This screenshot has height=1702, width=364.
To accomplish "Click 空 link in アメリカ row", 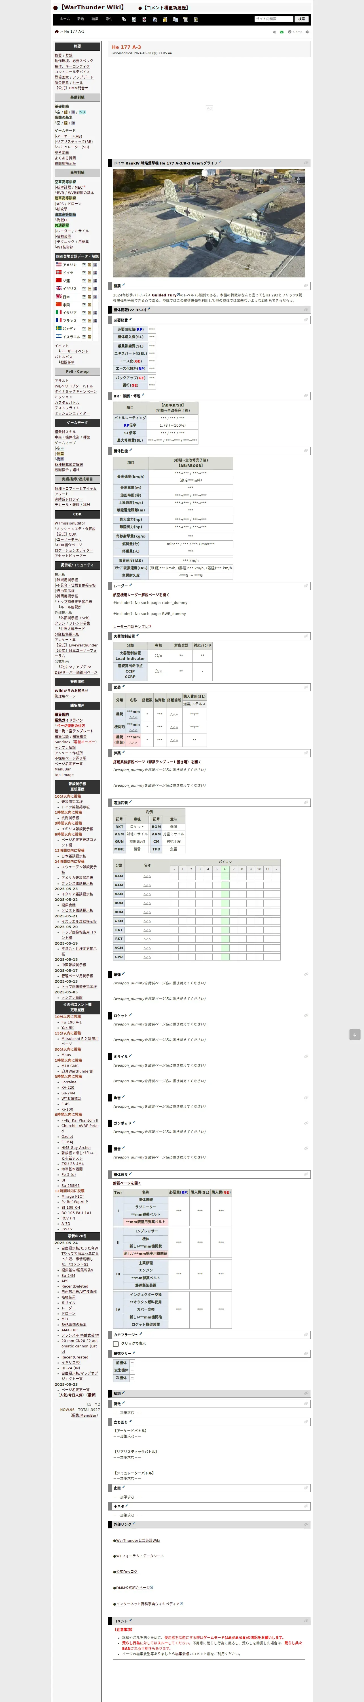I will tap(84, 264).
